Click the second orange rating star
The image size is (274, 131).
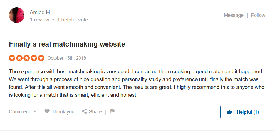tap(19, 58)
